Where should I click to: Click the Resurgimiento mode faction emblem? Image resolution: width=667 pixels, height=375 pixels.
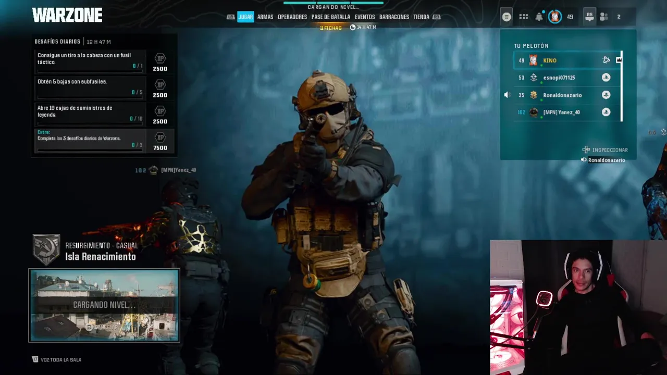46,249
